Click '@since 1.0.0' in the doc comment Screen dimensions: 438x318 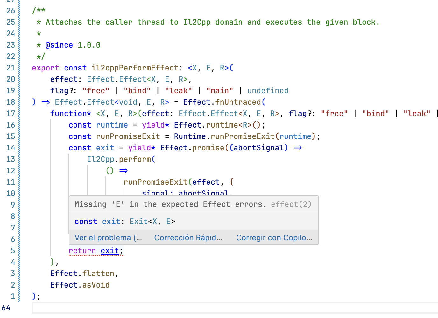(73, 45)
